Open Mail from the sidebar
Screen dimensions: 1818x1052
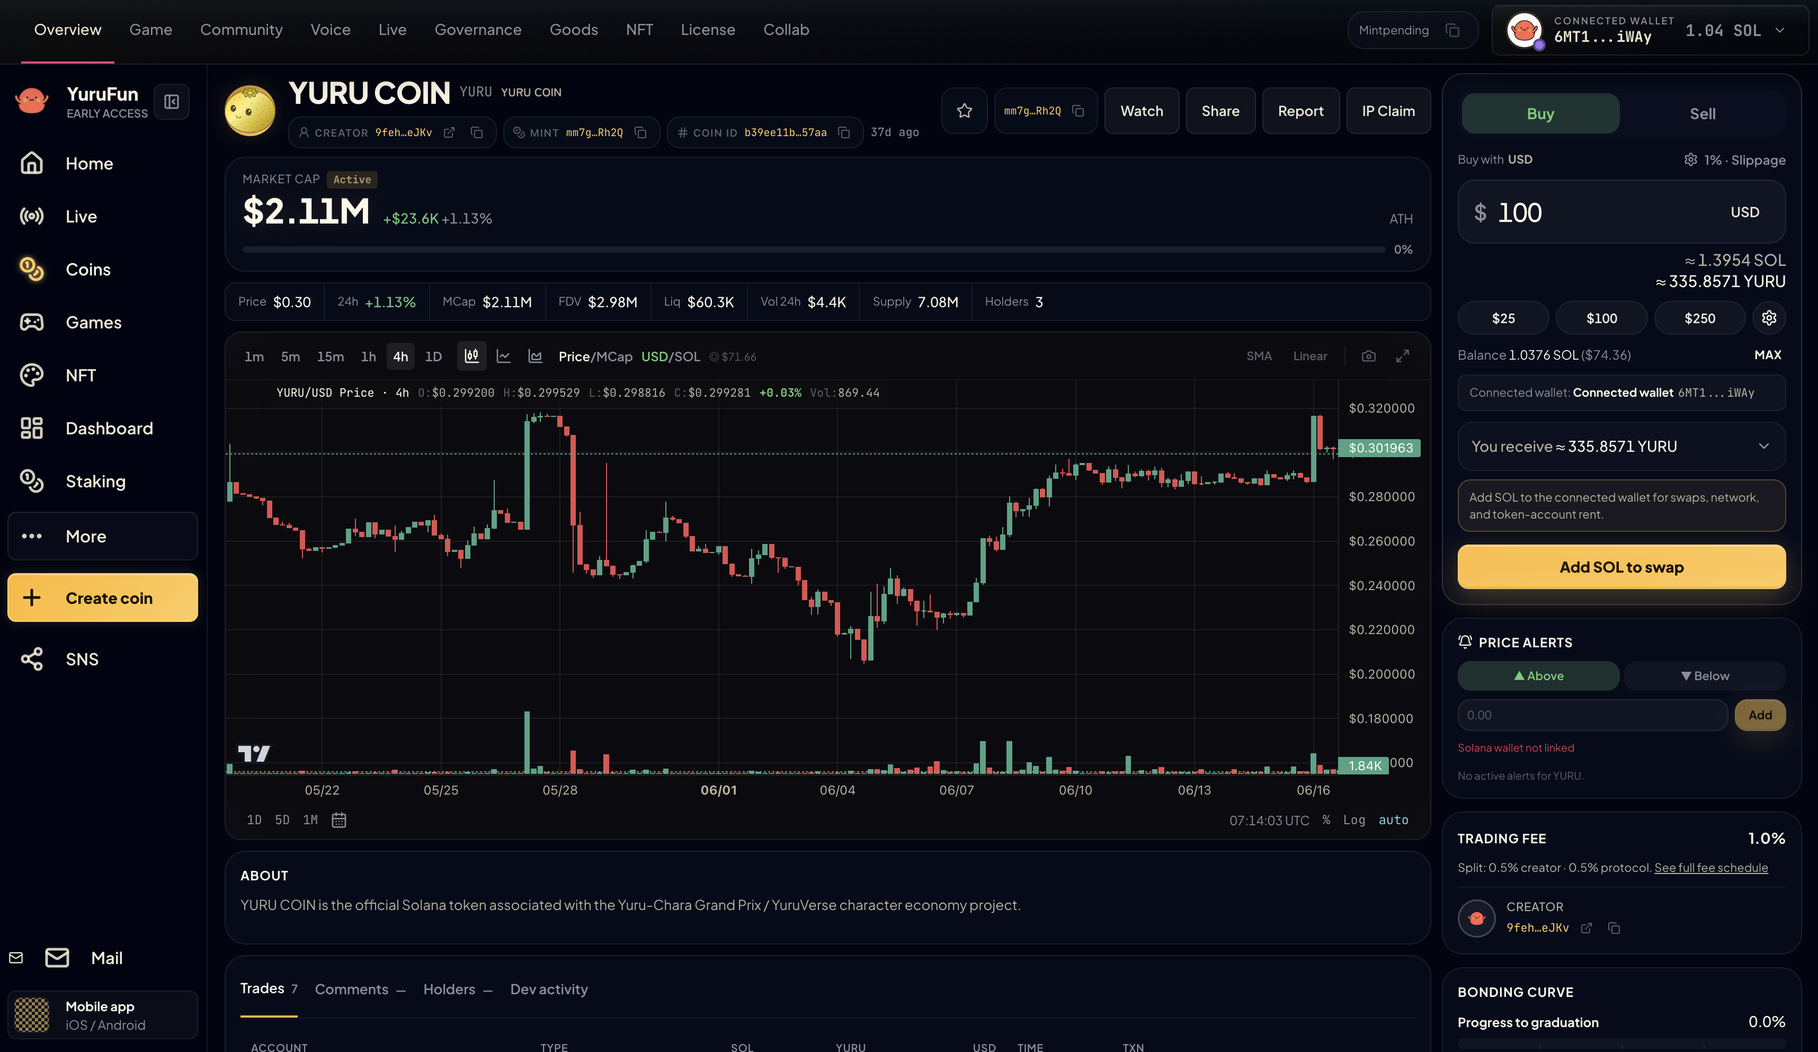point(84,958)
